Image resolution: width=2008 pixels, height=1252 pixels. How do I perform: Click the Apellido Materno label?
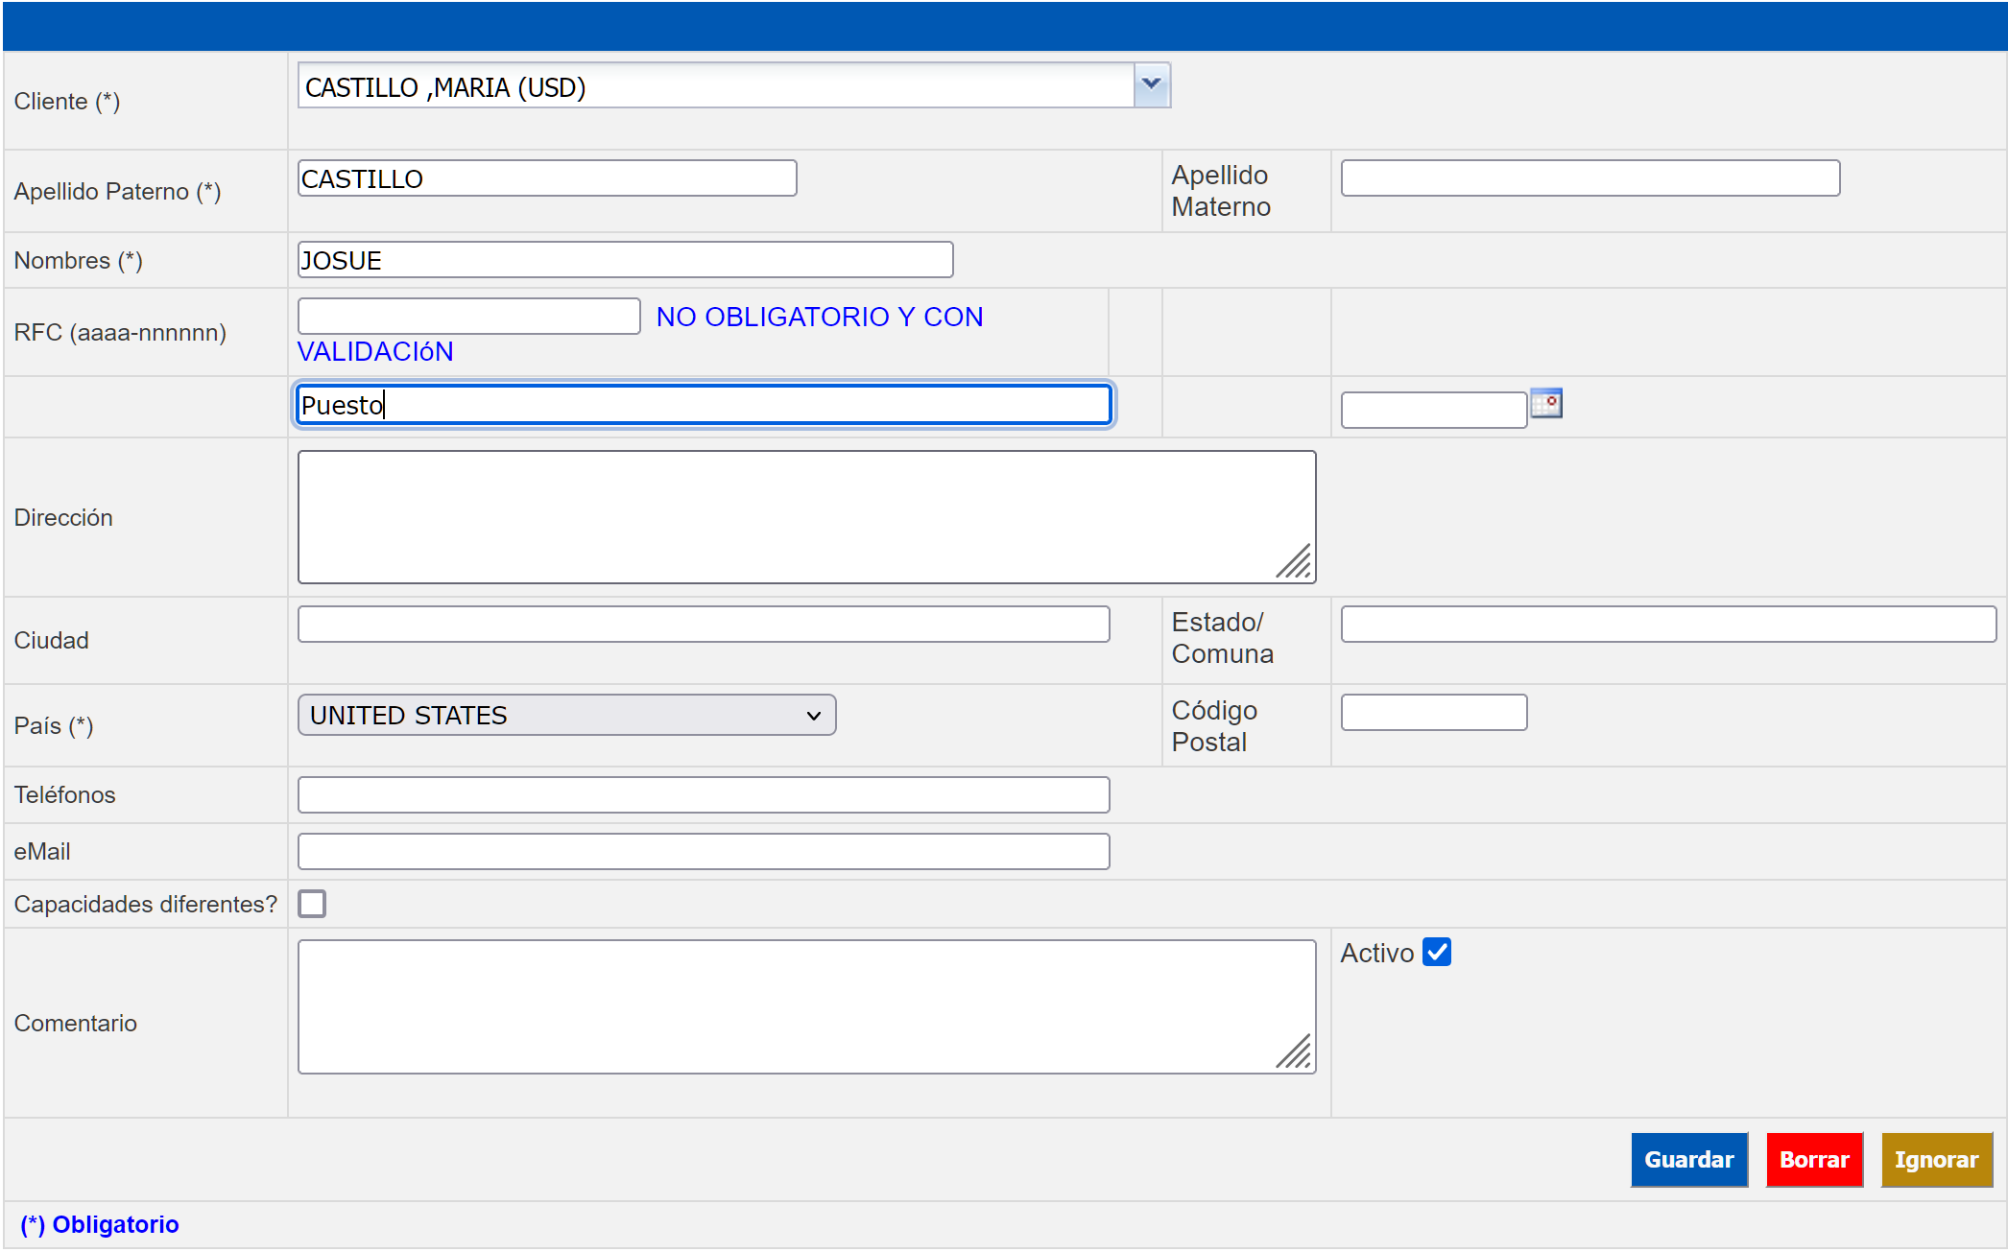coord(1221,191)
